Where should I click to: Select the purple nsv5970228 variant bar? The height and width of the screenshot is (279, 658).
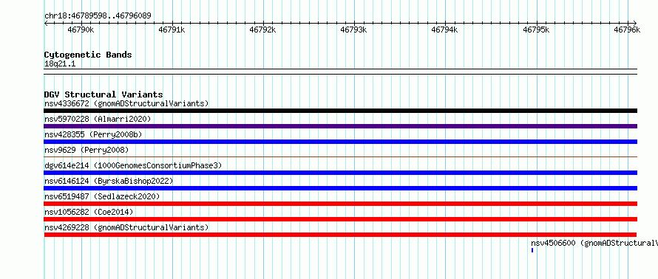(340, 126)
